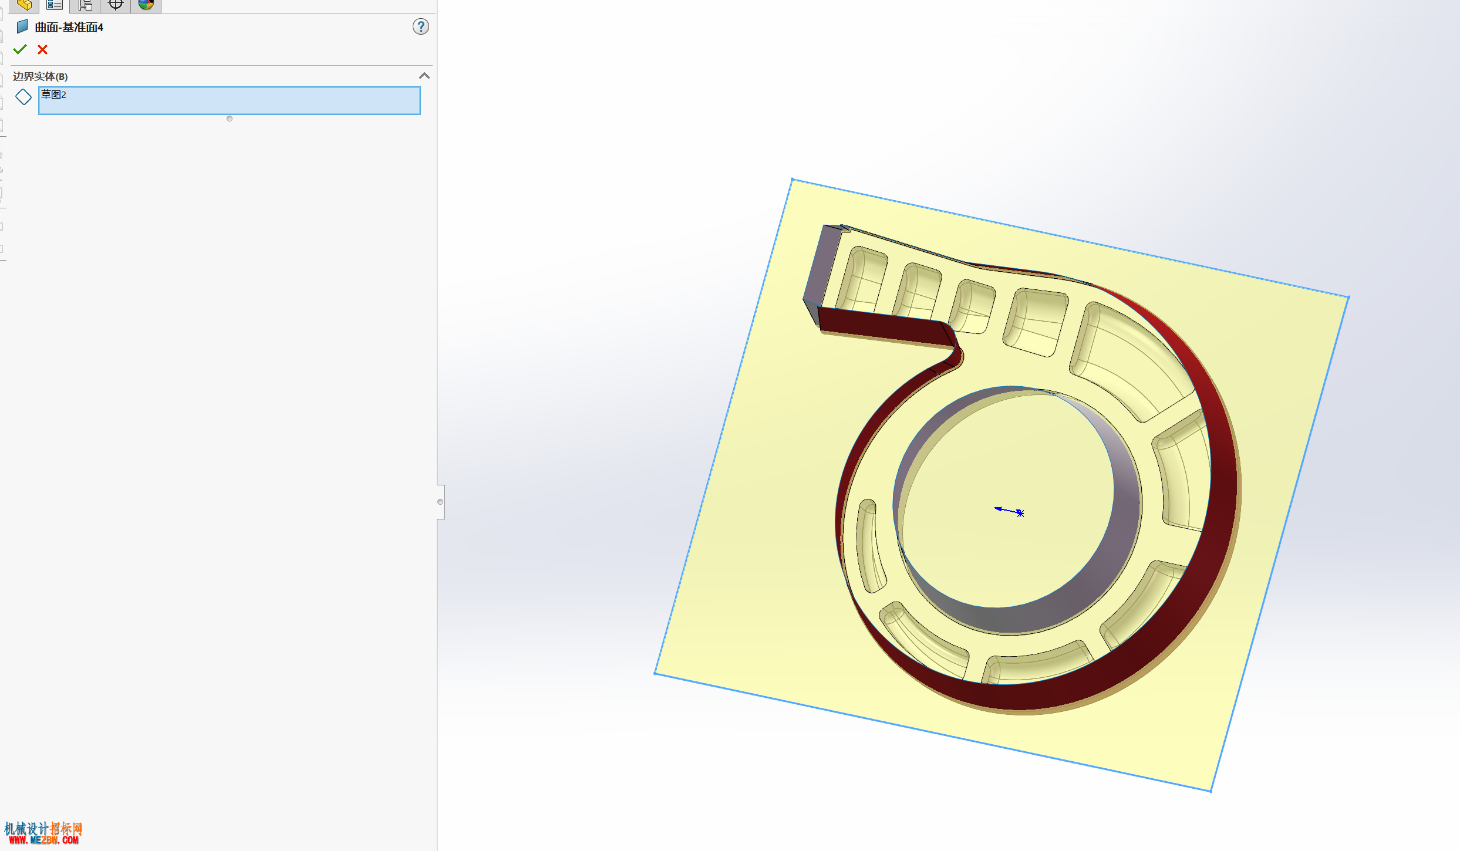Viewport: 1460px width, 851px height.
Task: Confirm the surface with green checkmark
Action: click(20, 50)
